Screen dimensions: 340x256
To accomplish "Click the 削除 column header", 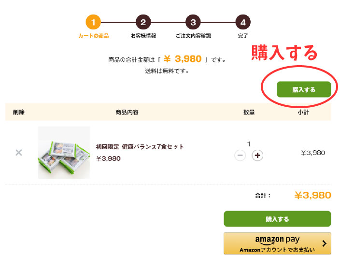I will [19, 112].
